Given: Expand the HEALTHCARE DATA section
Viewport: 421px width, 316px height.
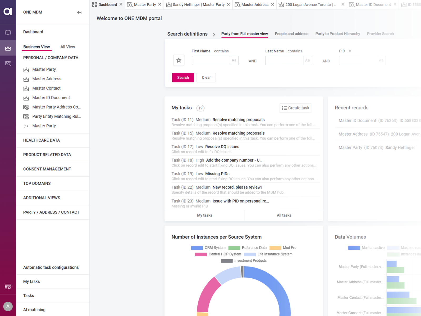Looking at the screenshot, I should pyautogui.click(x=42, y=140).
